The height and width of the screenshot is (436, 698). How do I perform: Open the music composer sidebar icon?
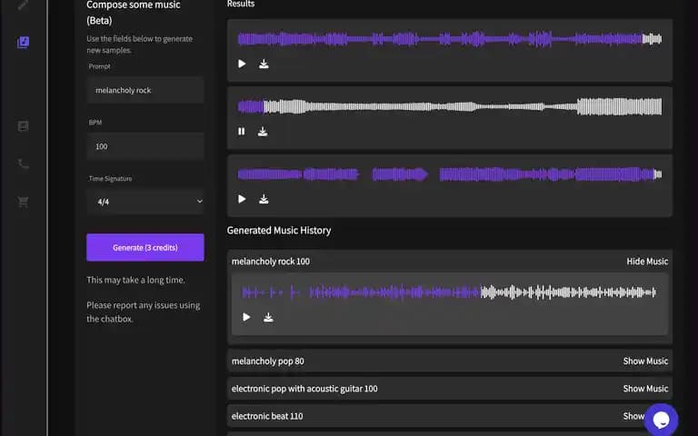(x=23, y=43)
